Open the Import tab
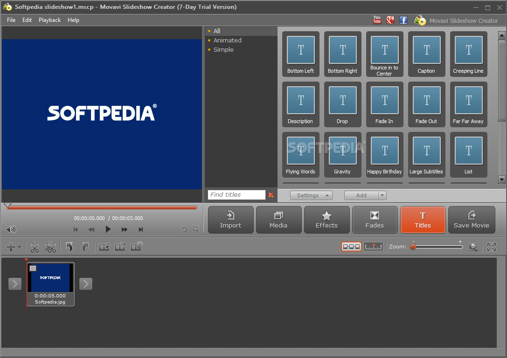This screenshot has height=358, width=507. [230, 220]
